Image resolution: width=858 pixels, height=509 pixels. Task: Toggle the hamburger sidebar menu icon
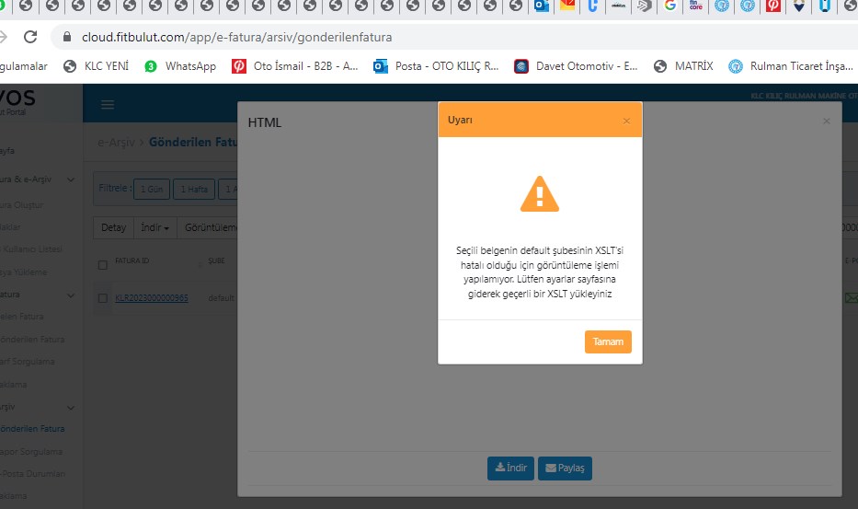[108, 105]
